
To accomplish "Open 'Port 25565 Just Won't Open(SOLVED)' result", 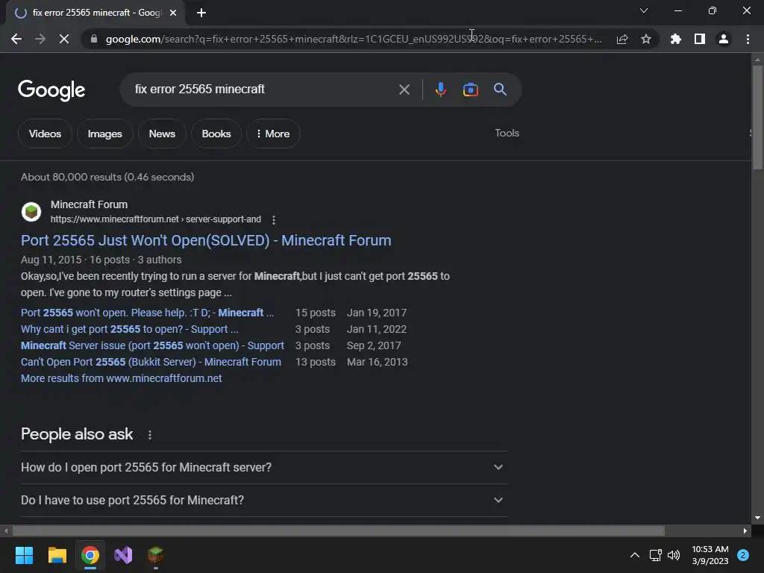I will coord(206,240).
